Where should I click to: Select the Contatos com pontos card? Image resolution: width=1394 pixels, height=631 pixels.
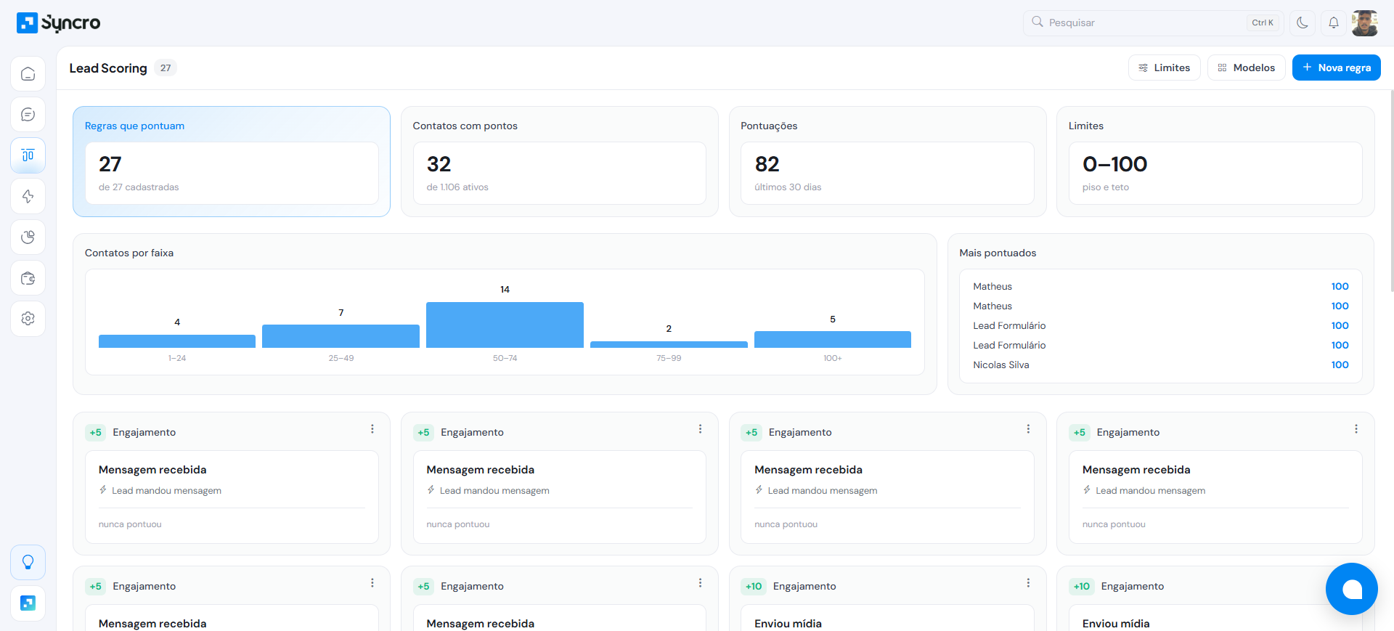point(559,161)
